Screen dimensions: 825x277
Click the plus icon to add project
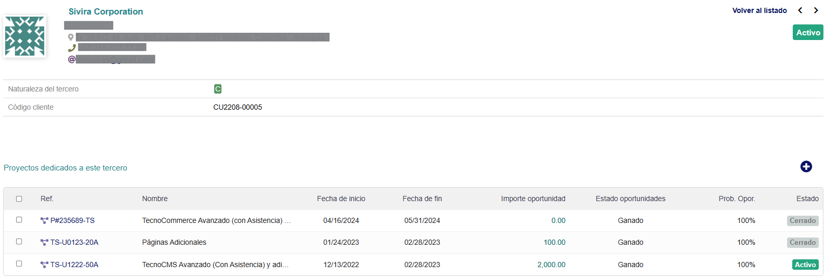[x=806, y=166]
